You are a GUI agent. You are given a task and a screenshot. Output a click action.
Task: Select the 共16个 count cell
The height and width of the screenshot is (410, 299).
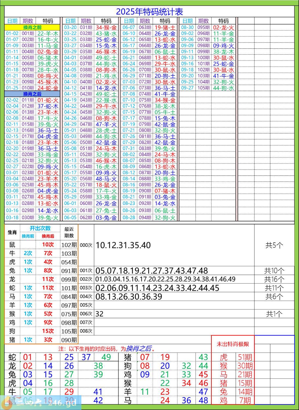click(x=274, y=279)
